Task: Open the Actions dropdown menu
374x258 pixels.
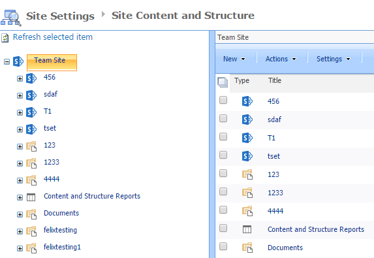Action: pos(281,59)
